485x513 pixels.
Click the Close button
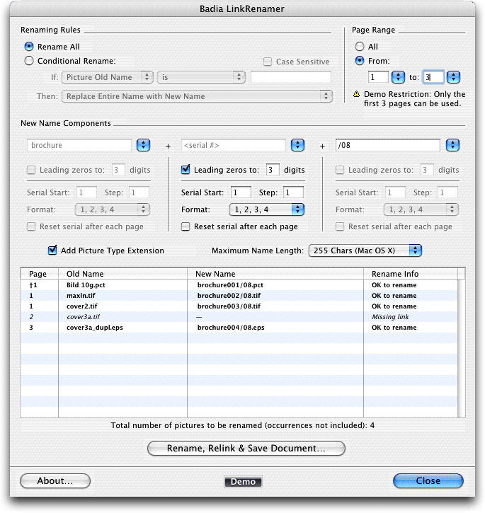428,480
